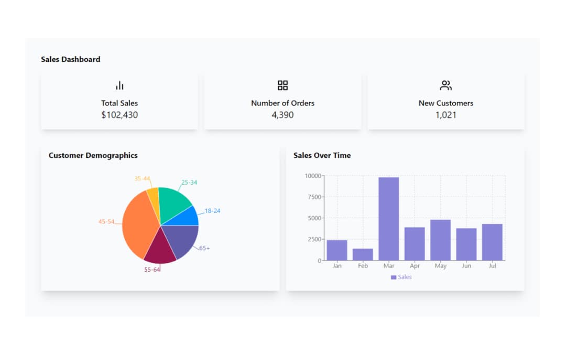Click the Sales legend marker under the bar chart
Viewport: 566px width, 354px height.
click(x=394, y=277)
